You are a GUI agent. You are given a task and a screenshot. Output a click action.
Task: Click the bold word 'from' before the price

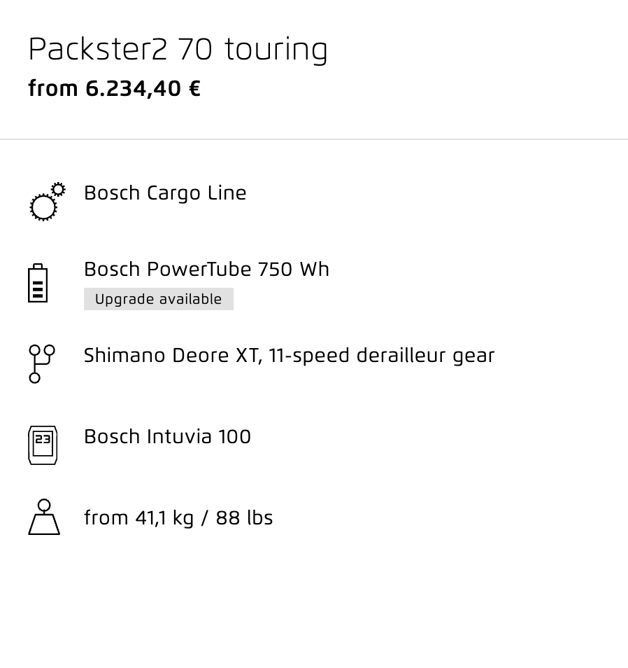53,89
